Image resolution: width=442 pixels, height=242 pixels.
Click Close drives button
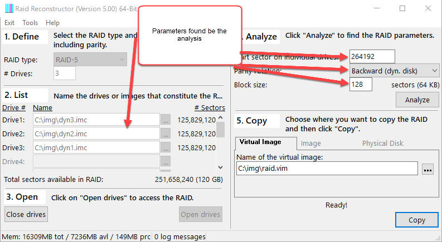tap(26, 214)
